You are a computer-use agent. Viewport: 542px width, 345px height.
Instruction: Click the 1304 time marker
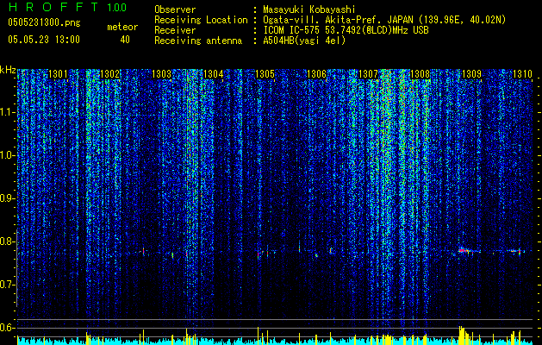point(214,73)
